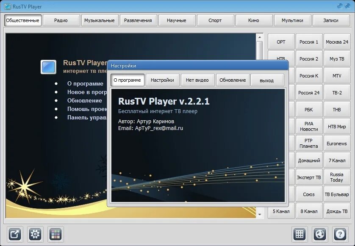Click the email ApTyP_rex@mail.ru text
Screen dimensions: 355x246
[x=159, y=128]
